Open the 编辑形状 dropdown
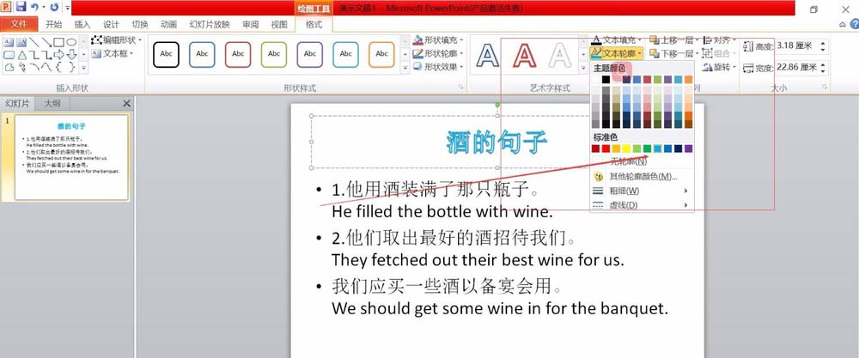The height and width of the screenshot is (358, 859). tap(116, 40)
